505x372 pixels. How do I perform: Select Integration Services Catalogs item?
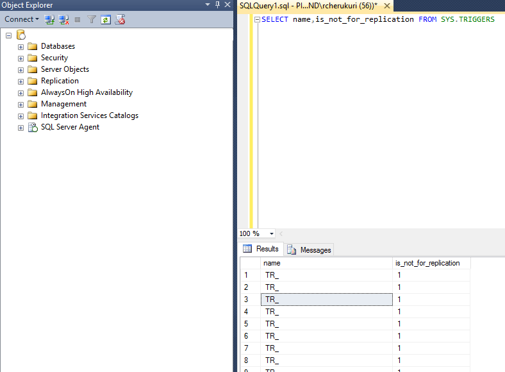pos(90,115)
